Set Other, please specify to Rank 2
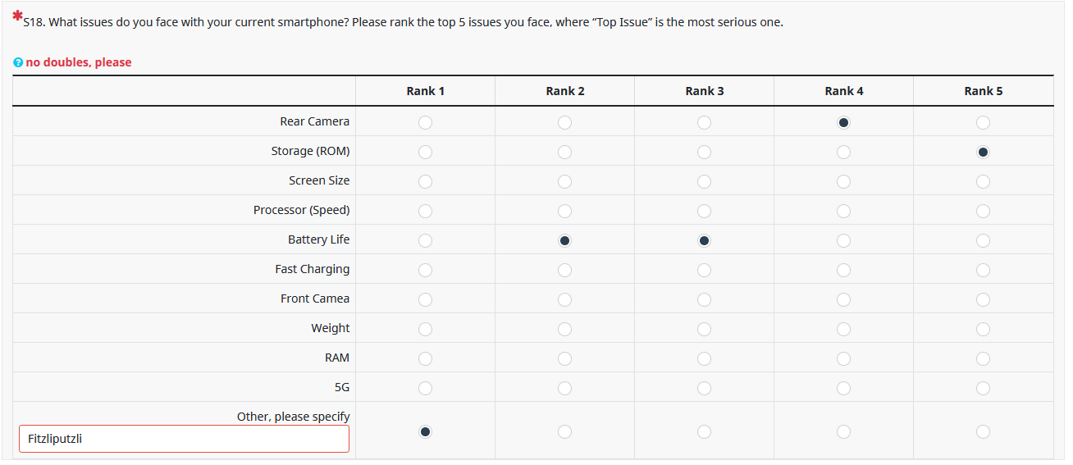The image size is (1073, 465). coord(564,431)
